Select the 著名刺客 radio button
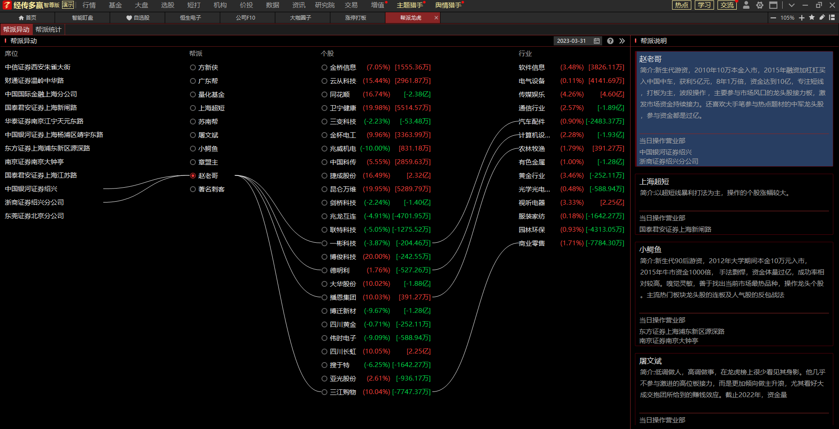Viewport: 839px width, 429px height. [193, 189]
